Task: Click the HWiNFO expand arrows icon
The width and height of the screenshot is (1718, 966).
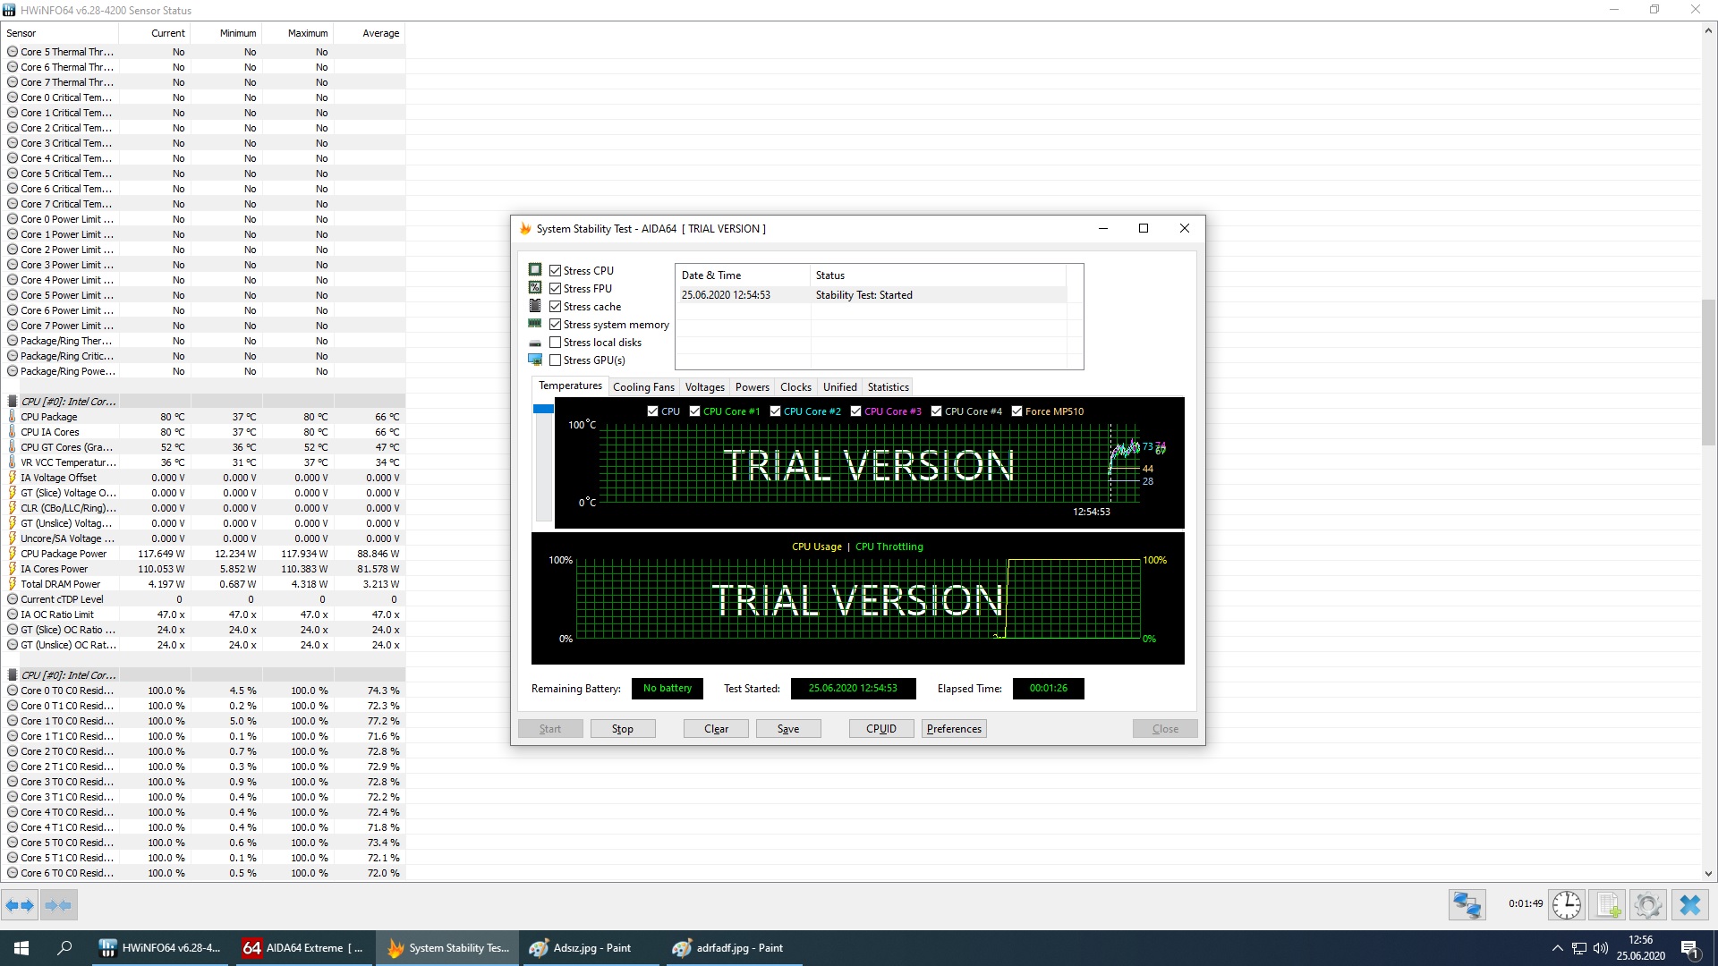Action: [20, 905]
